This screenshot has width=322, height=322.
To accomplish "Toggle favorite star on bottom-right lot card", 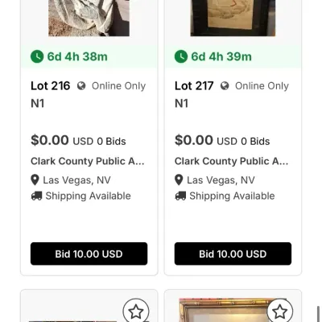I will pyautogui.click(x=279, y=312).
